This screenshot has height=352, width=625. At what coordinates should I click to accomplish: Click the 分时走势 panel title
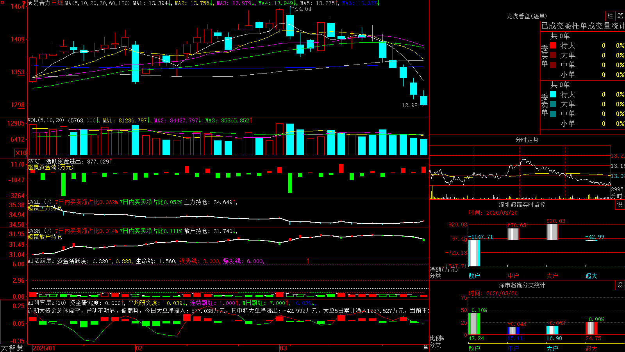point(527,140)
